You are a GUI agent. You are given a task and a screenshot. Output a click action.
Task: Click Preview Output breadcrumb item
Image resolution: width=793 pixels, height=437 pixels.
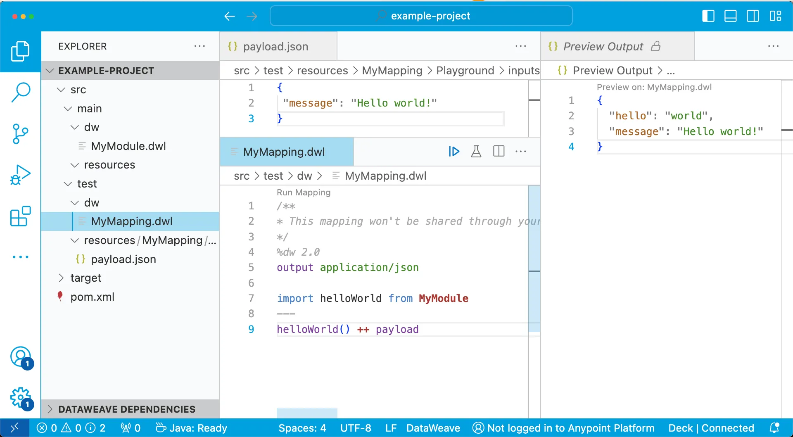pyautogui.click(x=613, y=71)
